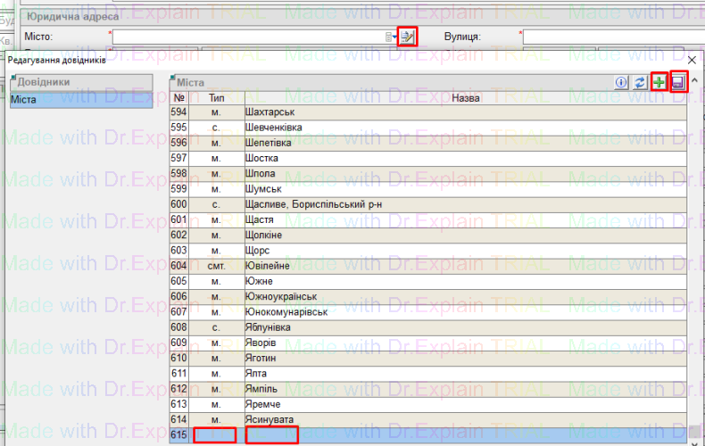Close the Редагування довідників dialog
Viewport: 705px width, 446px height.
692,60
